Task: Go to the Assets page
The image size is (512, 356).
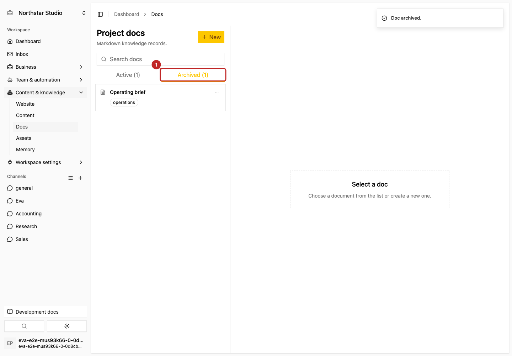Action: tap(46, 138)
